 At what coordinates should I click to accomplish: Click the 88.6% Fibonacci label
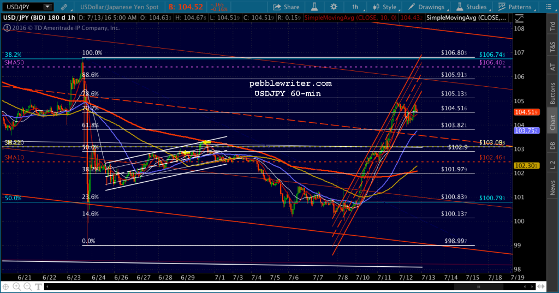click(x=90, y=75)
